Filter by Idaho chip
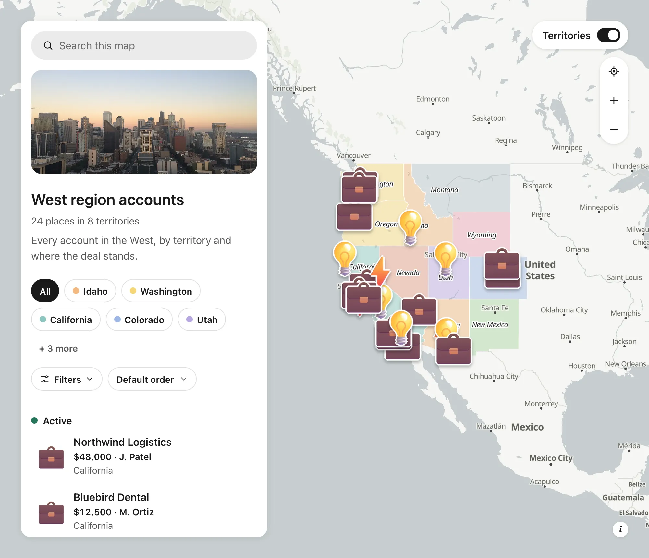This screenshot has height=558, width=649. tap(90, 291)
